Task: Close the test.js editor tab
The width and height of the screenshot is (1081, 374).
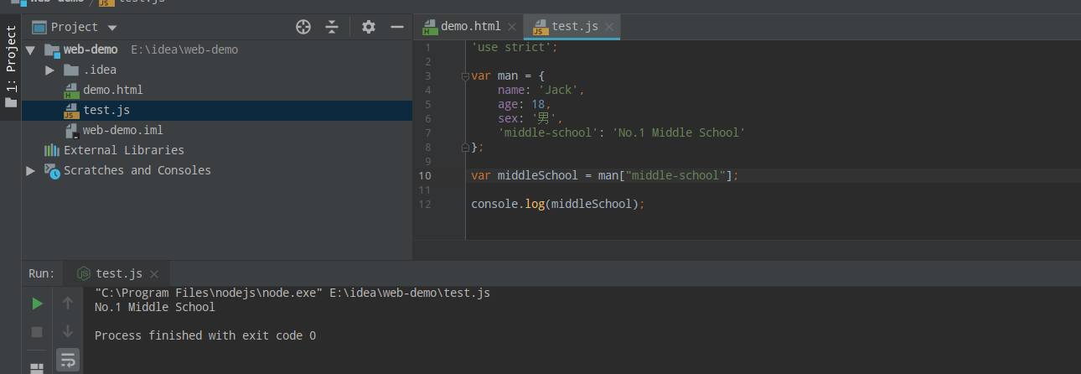Action: click(x=609, y=27)
